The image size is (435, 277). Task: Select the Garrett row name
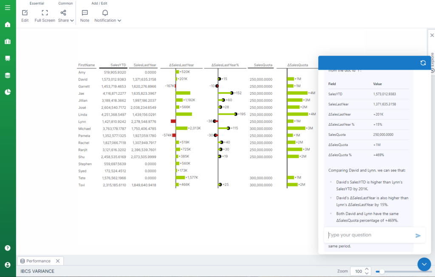click(x=84, y=86)
